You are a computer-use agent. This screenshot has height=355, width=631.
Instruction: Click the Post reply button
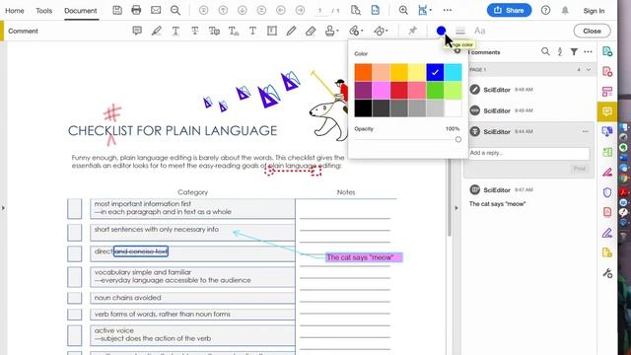tap(580, 169)
